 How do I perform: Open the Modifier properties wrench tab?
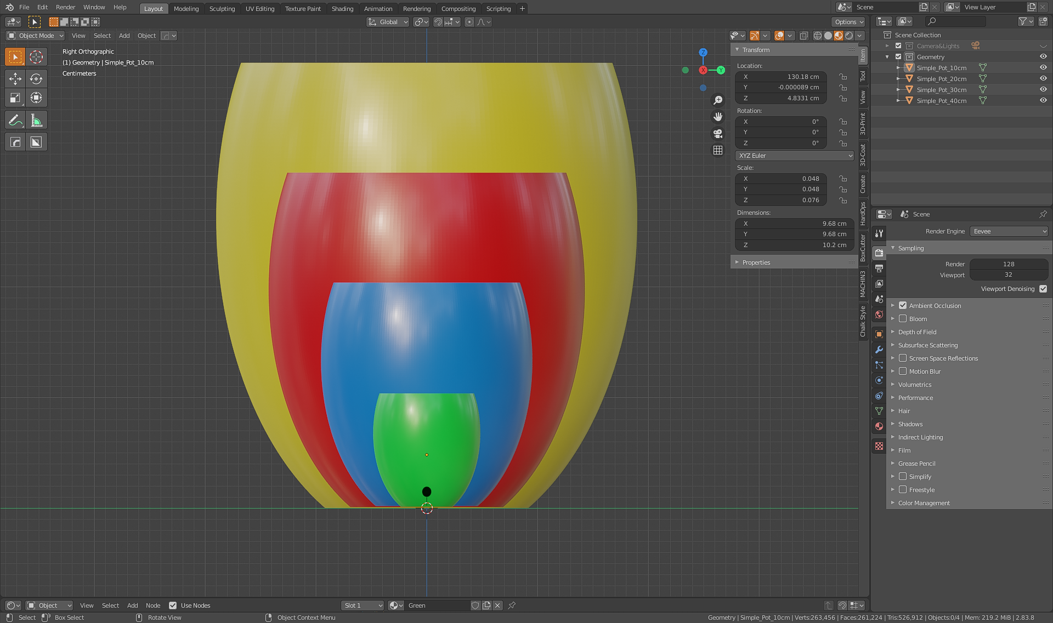(x=879, y=350)
